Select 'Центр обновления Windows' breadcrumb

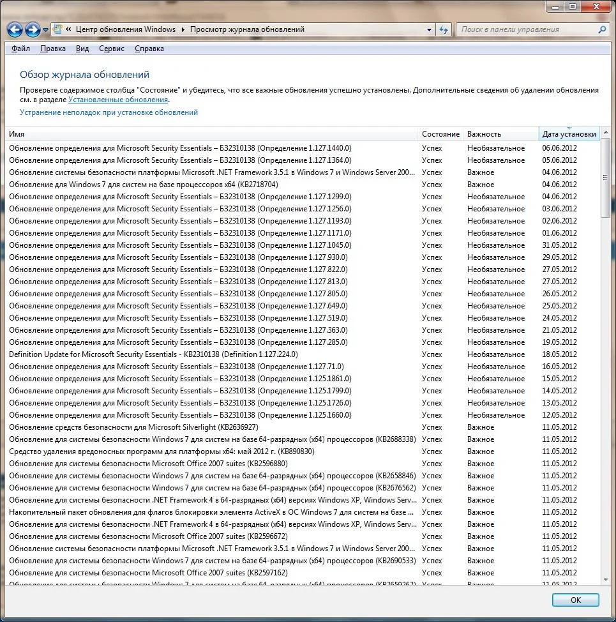[x=126, y=29]
